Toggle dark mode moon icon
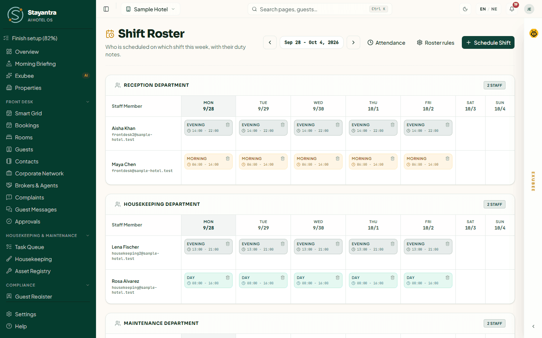The width and height of the screenshot is (542, 338). coord(465,9)
